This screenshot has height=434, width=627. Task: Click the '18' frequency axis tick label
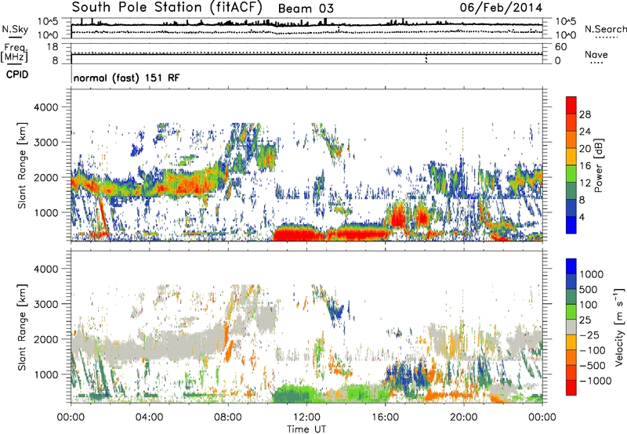53,47
